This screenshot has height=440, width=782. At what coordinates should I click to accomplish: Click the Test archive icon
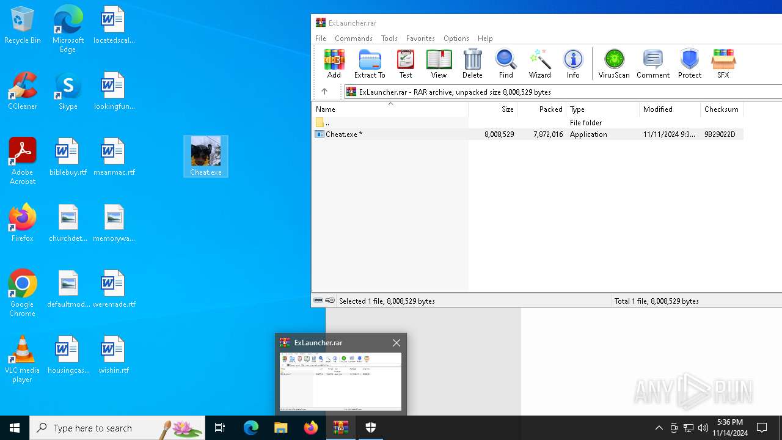(406, 64)
